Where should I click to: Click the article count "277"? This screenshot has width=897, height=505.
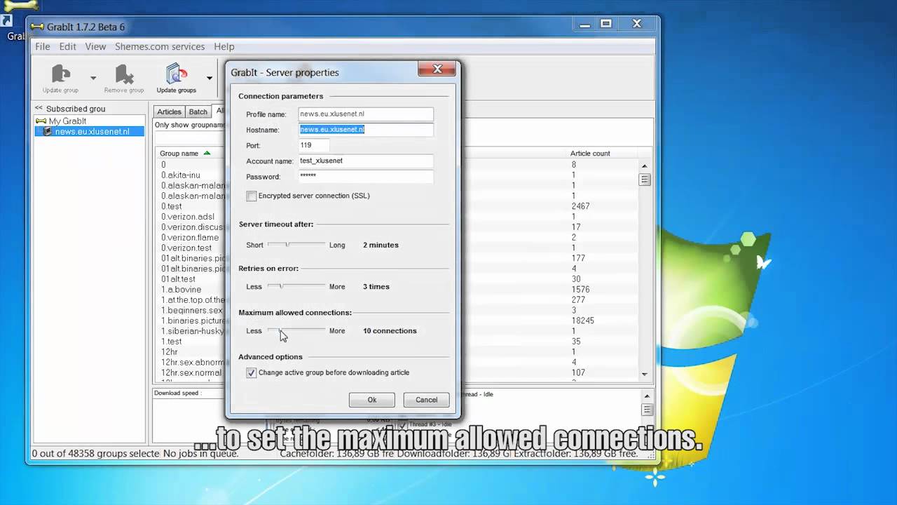pos(578,299)
